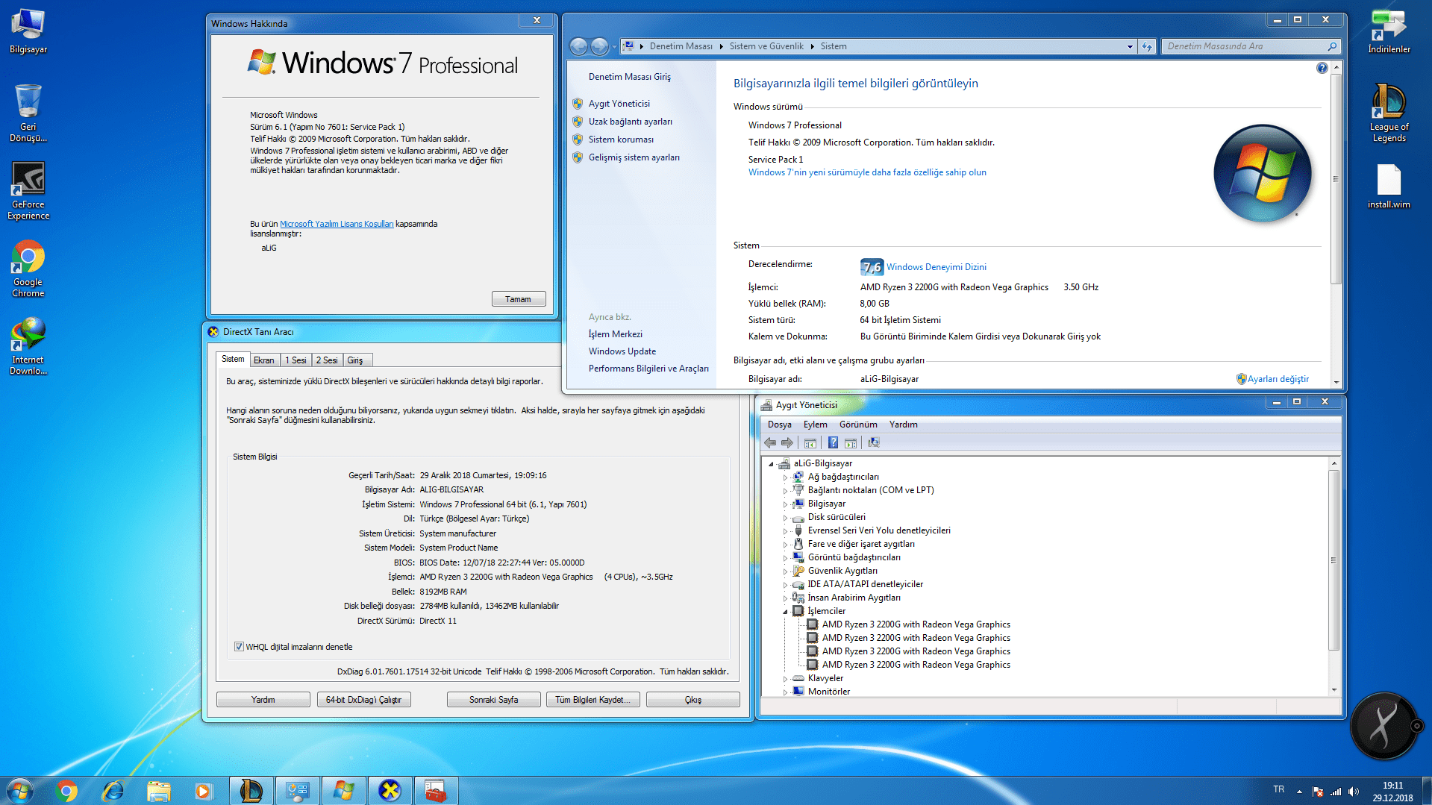
Task: Open Chrome from the taskbar
Action: point(66,790)
